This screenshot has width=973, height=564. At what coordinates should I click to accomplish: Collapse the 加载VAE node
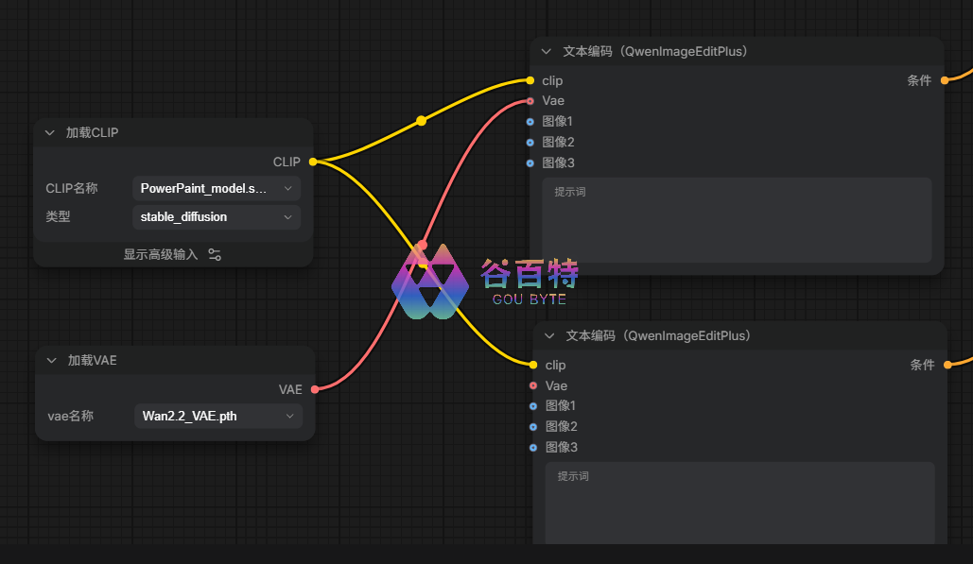(52, 360)
